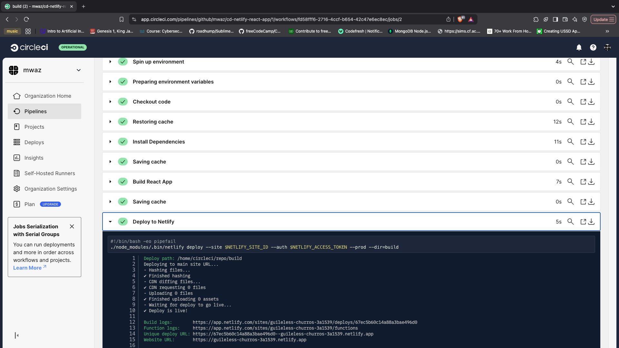This screenshot has height=348, width=619.
Task: Collapse the Deploy to Netlify step
Action: [x=110, y=222]
